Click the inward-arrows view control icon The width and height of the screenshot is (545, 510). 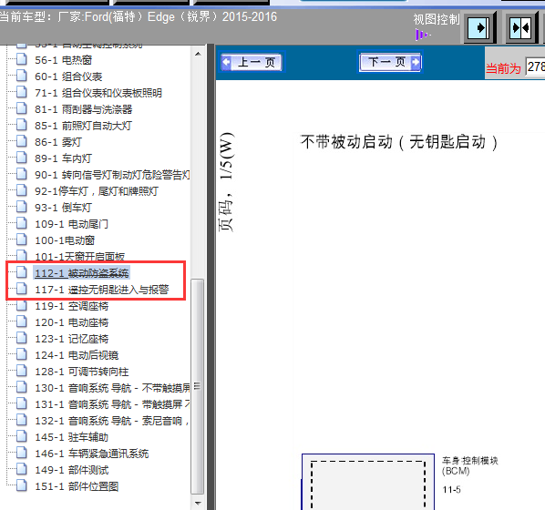[520, 28]
